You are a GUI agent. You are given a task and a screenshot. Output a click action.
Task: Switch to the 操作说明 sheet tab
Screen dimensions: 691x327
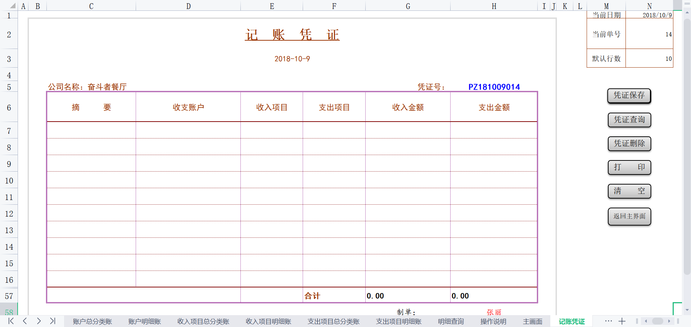(493, 322)
